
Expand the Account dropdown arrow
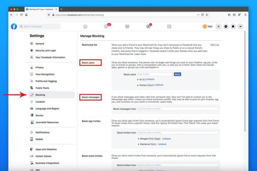241,27
